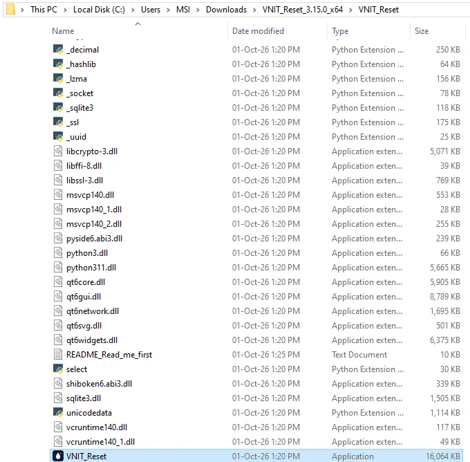470x462 pixels.
Task: Click the _ssl file icon
Action: [58, 122]
